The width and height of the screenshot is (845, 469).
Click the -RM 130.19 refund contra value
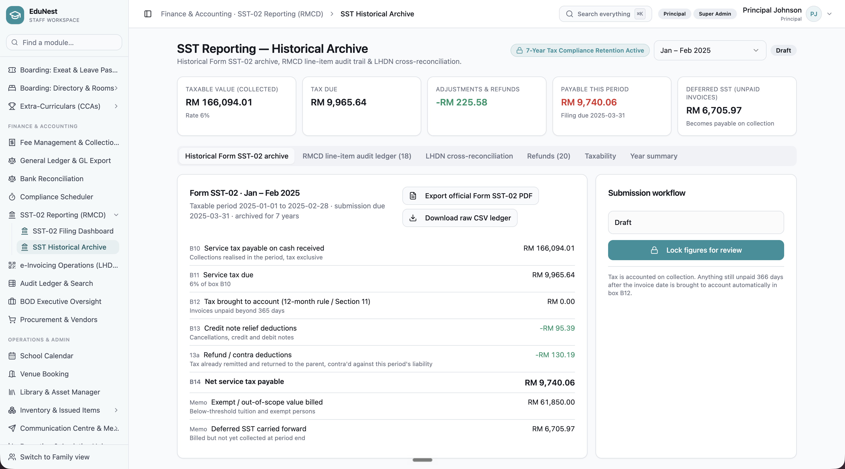[x=555, y=355]
